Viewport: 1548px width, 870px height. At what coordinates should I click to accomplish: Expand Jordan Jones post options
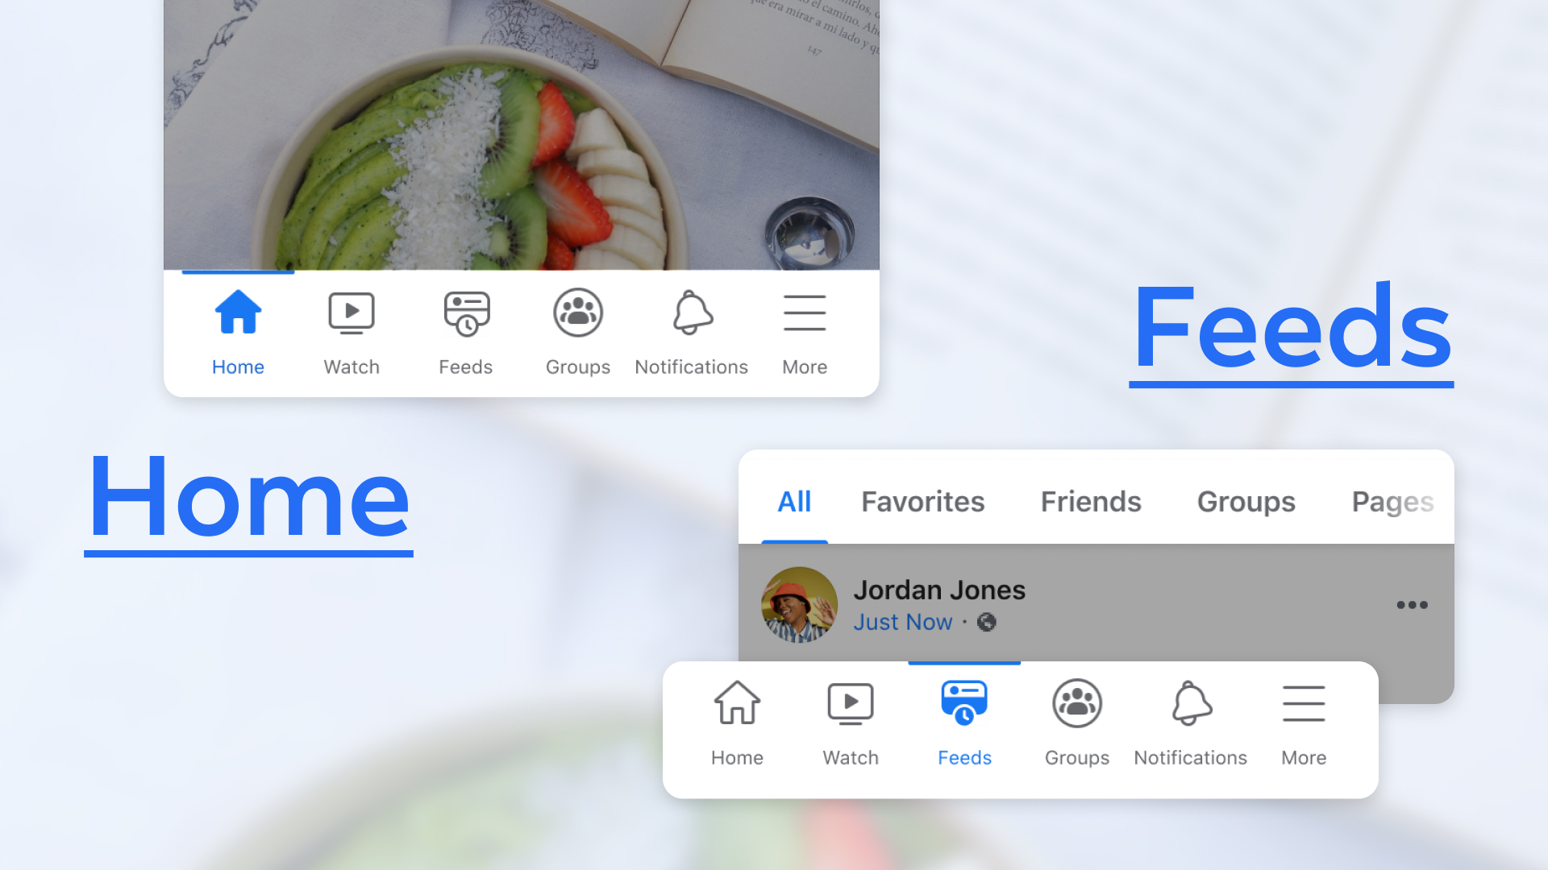(1412, 604)
